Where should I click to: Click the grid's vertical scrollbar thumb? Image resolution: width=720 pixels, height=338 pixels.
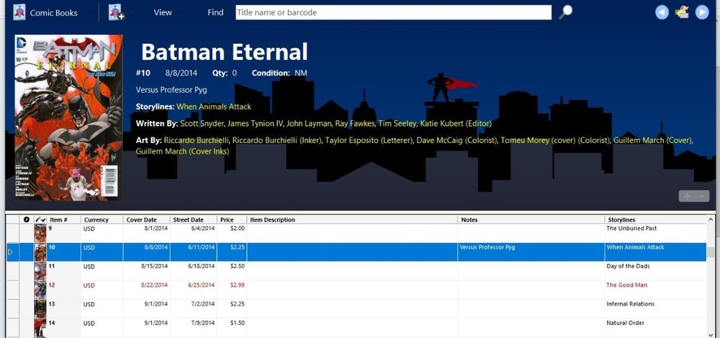click(x=711, y=252)
